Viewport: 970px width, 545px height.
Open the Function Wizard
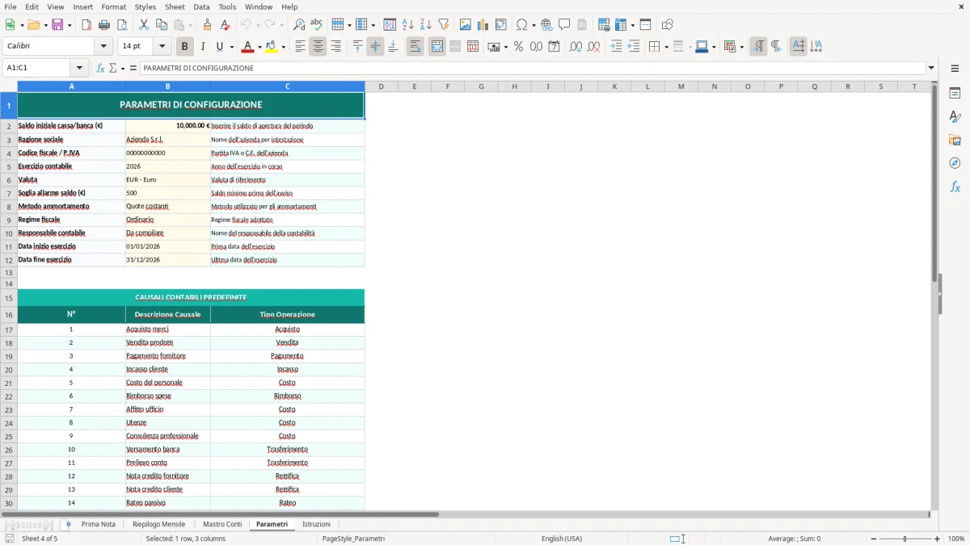point(101,68)
